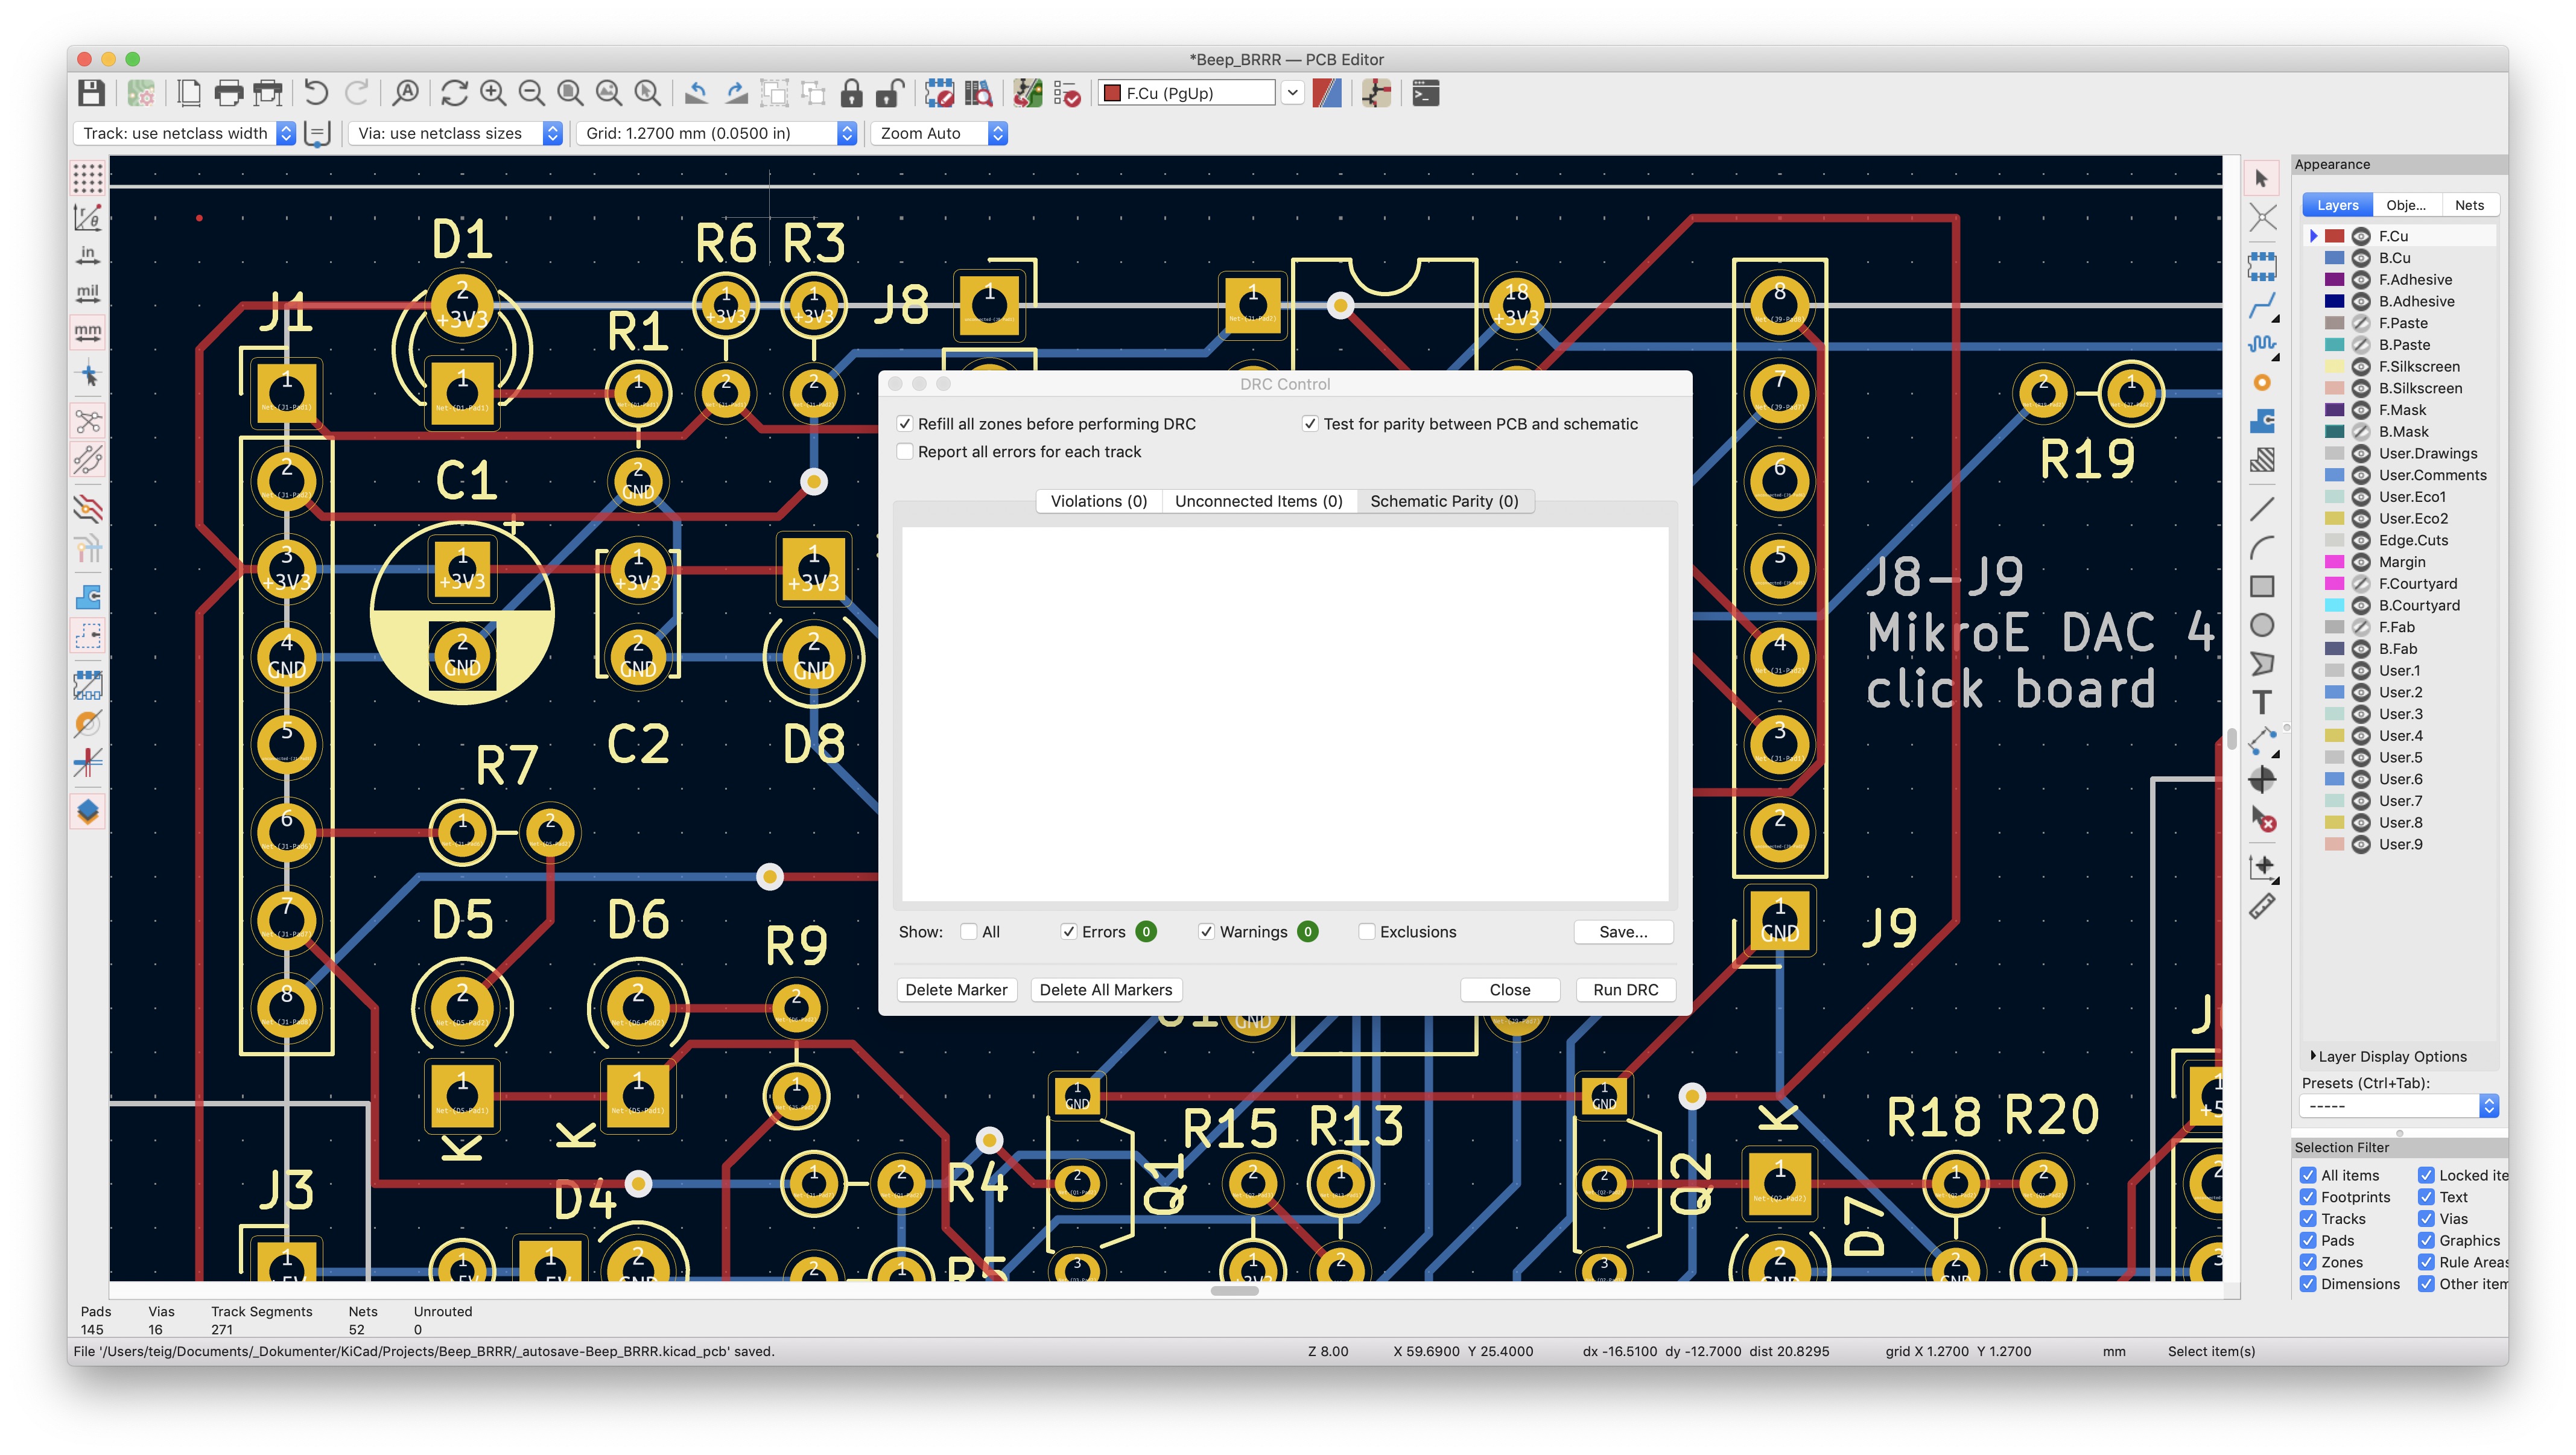Screen dimensions: 2576x1455
Task: Toggle ratsnest display icon
Action: click(88, 421)
